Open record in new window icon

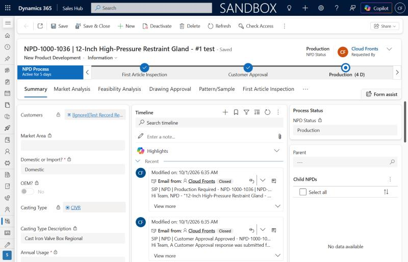click(x=40, y=26)
